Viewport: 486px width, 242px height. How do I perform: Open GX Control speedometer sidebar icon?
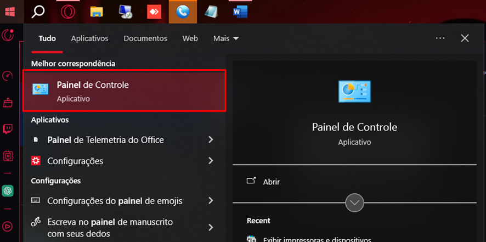(x=8, y=76)
